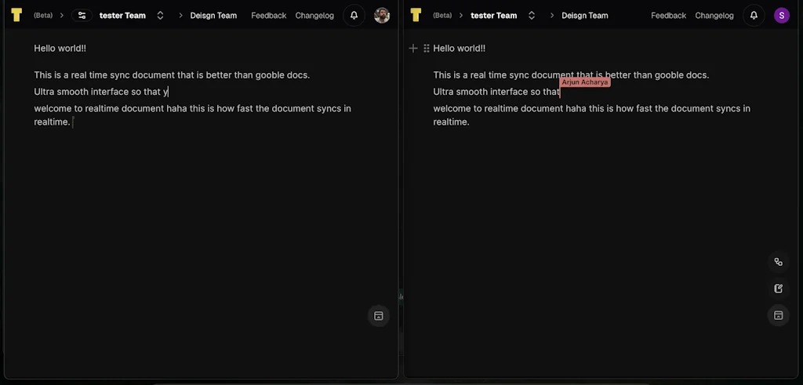Click the drag handle beside Hello world!!
Image resolution: width=803 pixels, height=385 pixels.
click(x=427, y=48)
